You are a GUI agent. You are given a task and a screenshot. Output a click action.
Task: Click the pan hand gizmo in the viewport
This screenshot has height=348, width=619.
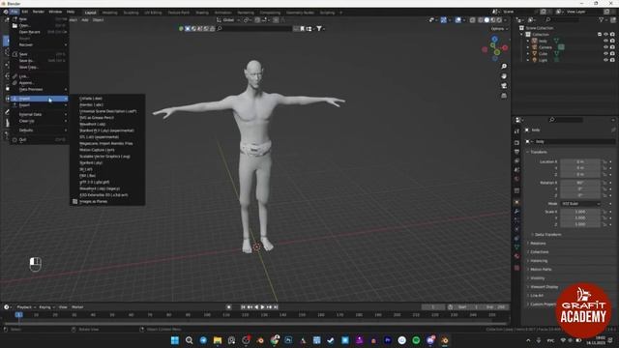coord(504,76)
